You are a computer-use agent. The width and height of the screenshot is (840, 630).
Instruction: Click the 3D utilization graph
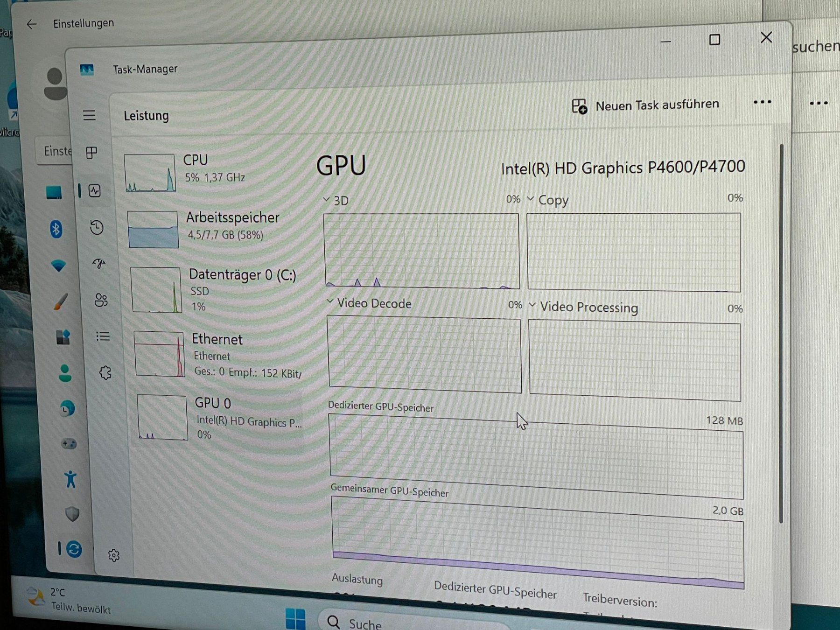pyautogui.click(x=421, y=251)
